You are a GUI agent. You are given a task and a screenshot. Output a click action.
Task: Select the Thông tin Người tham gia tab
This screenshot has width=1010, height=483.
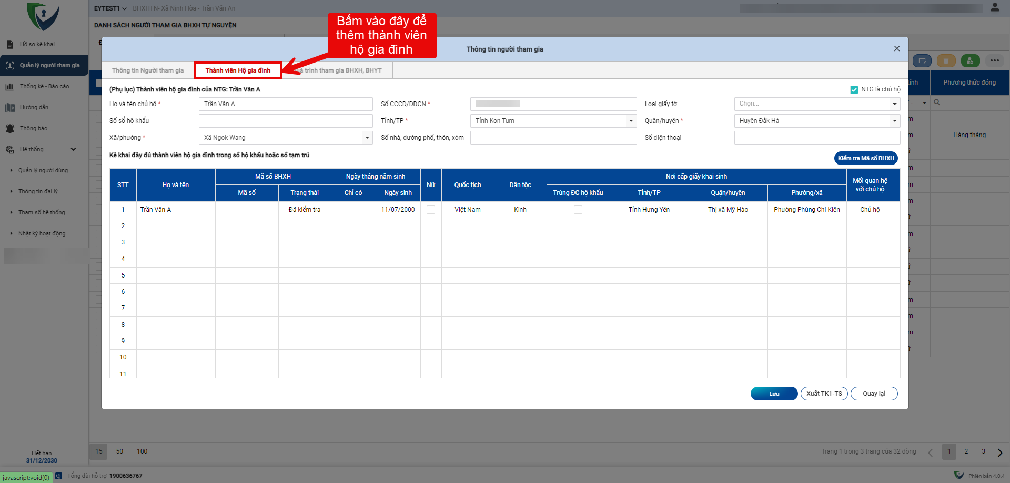pyautogui.click(x=148, y=70)
